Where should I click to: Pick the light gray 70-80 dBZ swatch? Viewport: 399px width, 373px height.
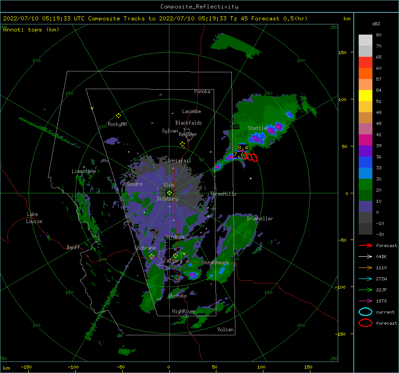point(365,40)
